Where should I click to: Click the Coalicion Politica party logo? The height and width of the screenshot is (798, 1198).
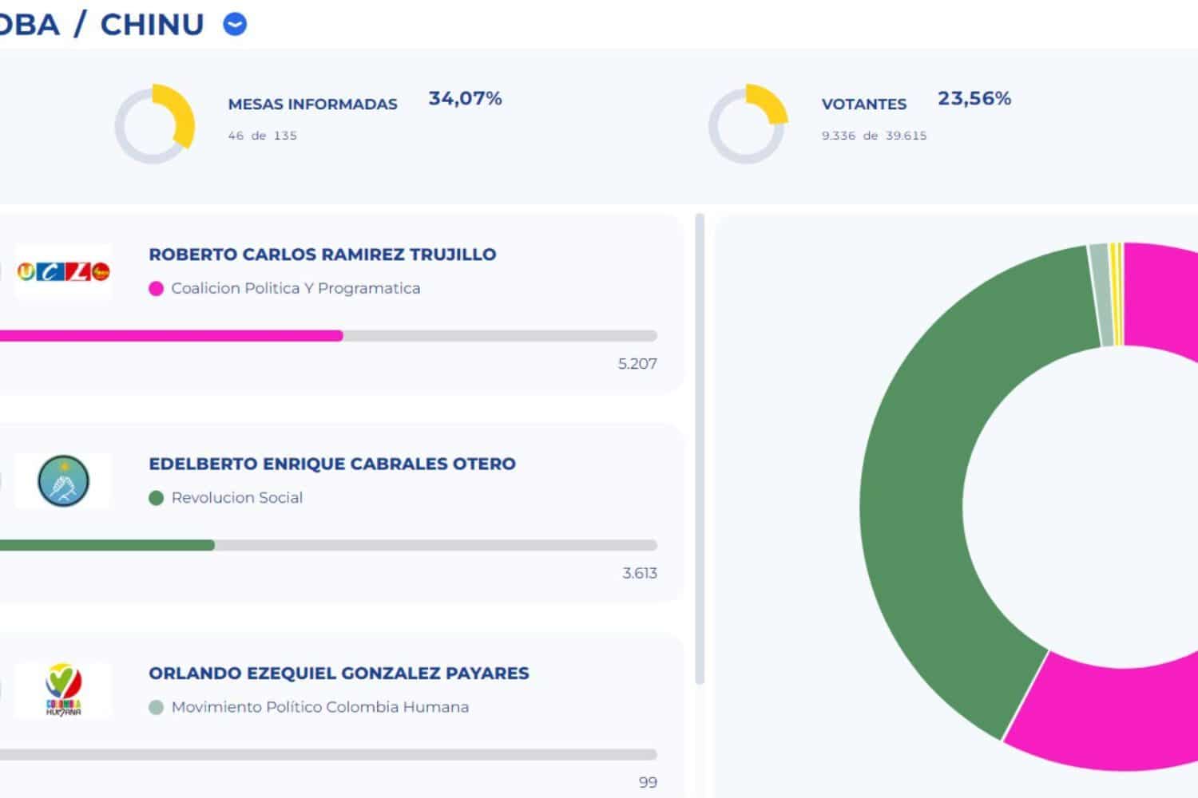63,272
